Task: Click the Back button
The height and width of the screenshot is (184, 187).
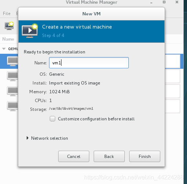Action: pyautogui.click(x=109, y=156)
